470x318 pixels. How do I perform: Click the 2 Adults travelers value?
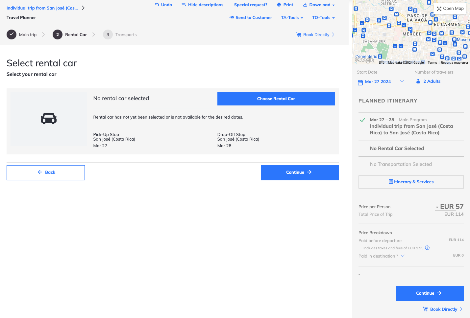[432, 81]
